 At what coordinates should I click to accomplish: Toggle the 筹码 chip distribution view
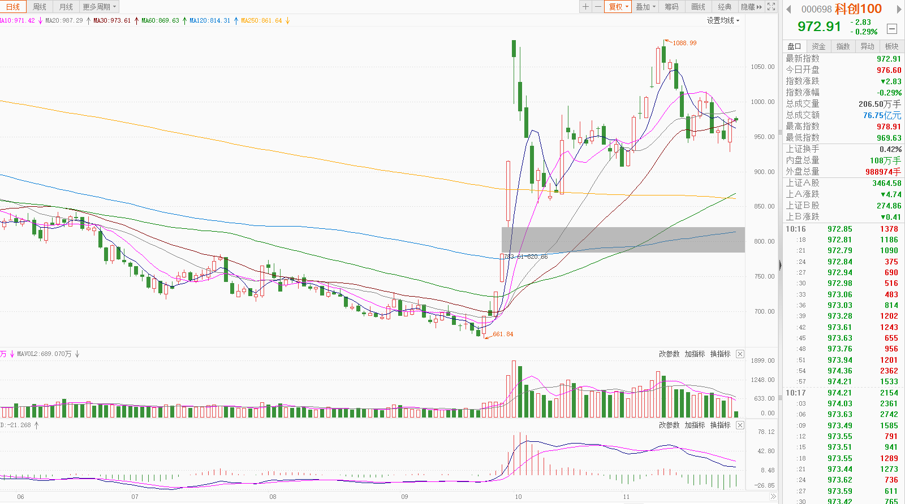tap(671, 7)
